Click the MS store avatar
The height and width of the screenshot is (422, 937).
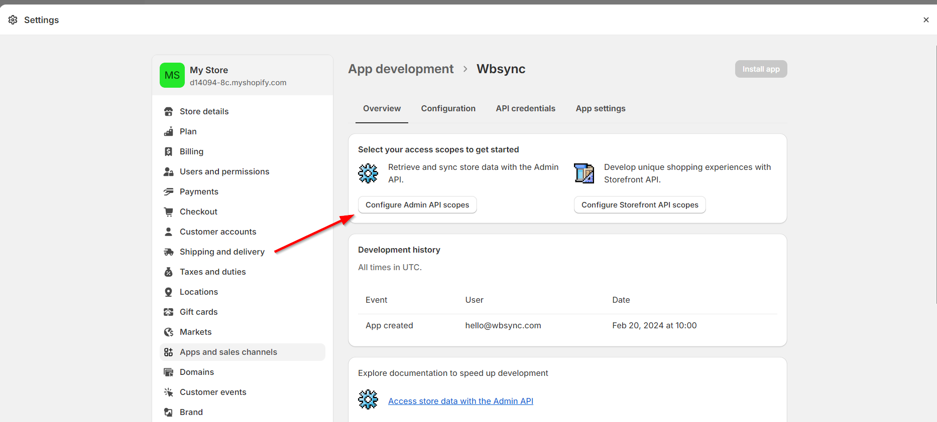pyautogui.click(x=172, y=75)
